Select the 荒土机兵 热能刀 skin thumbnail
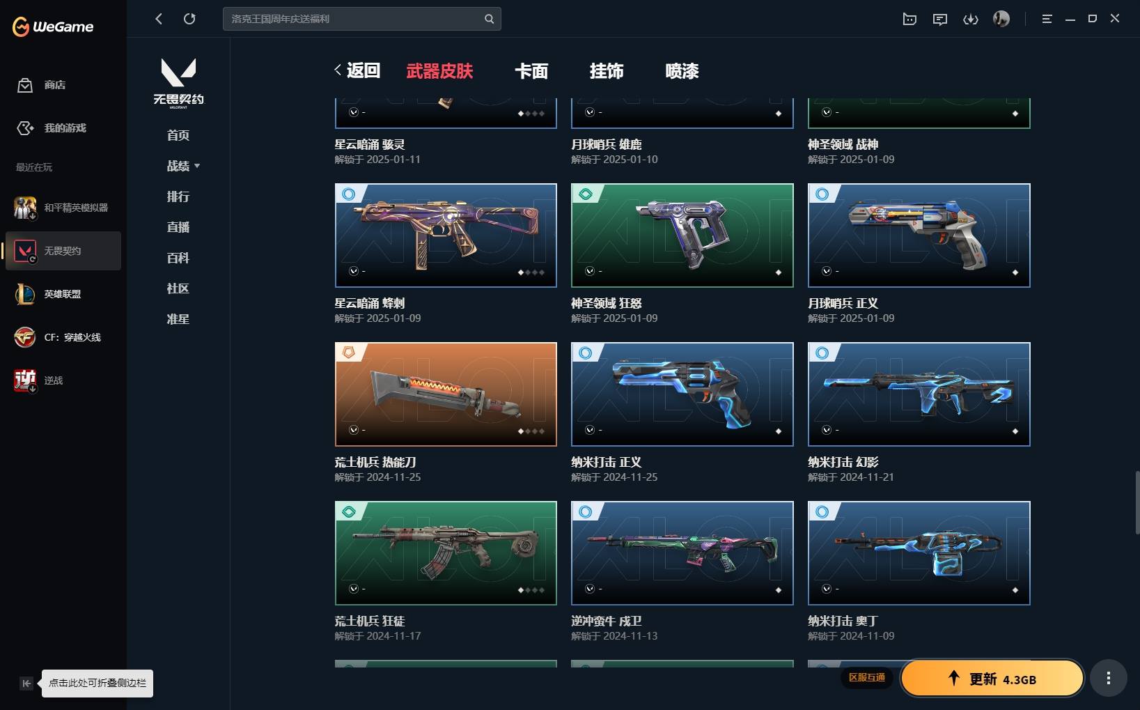 point(446,394)
